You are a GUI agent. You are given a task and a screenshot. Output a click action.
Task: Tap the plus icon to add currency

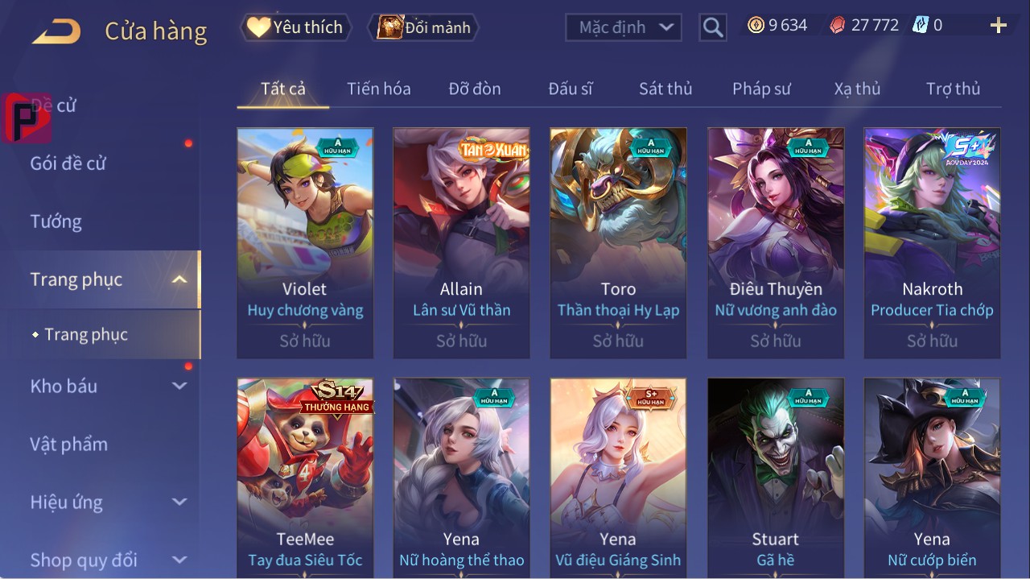[x=999, y=26]
